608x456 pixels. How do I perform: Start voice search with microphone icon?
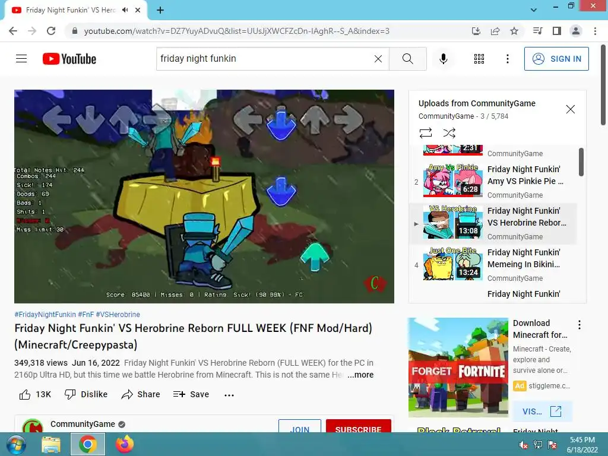[444, 59]
